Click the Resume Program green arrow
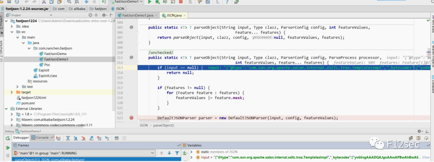The image size is (434, 162). (8, 148)
